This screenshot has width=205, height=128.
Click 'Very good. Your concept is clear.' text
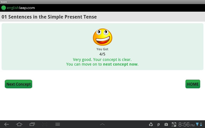click(x=102, y=60)
